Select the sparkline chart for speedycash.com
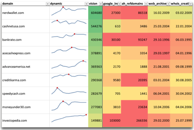Image resolution: width=194 pixels, height=130 pixels. [69, 93]
